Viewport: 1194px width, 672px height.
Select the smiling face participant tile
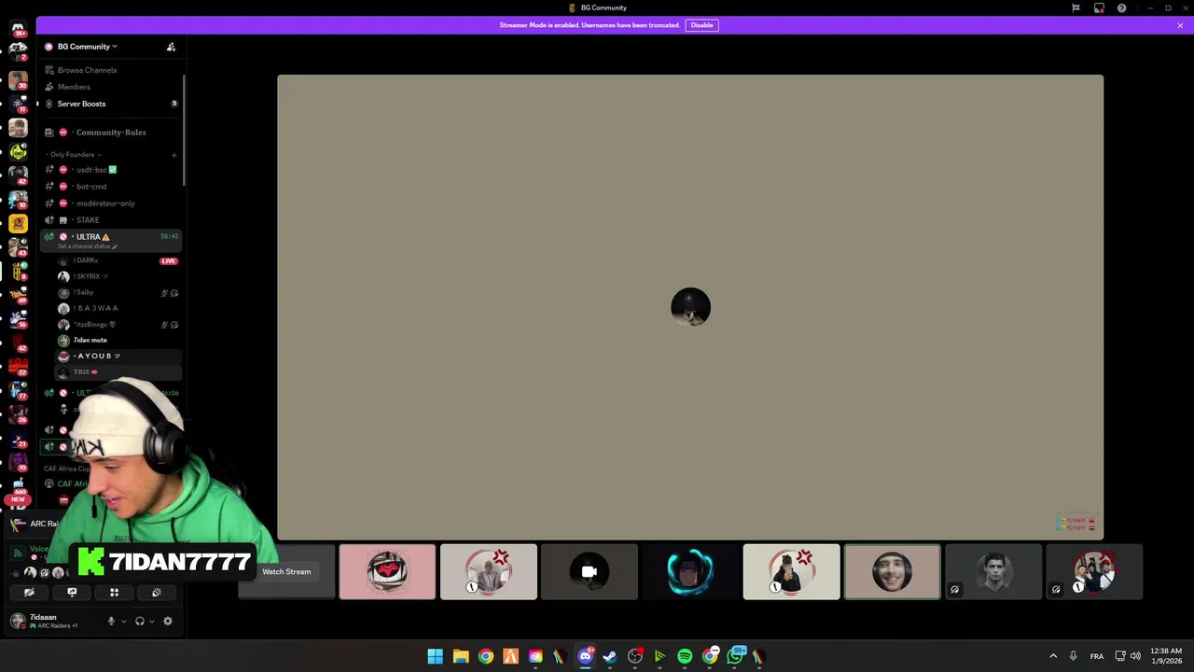tap(892, 571)
